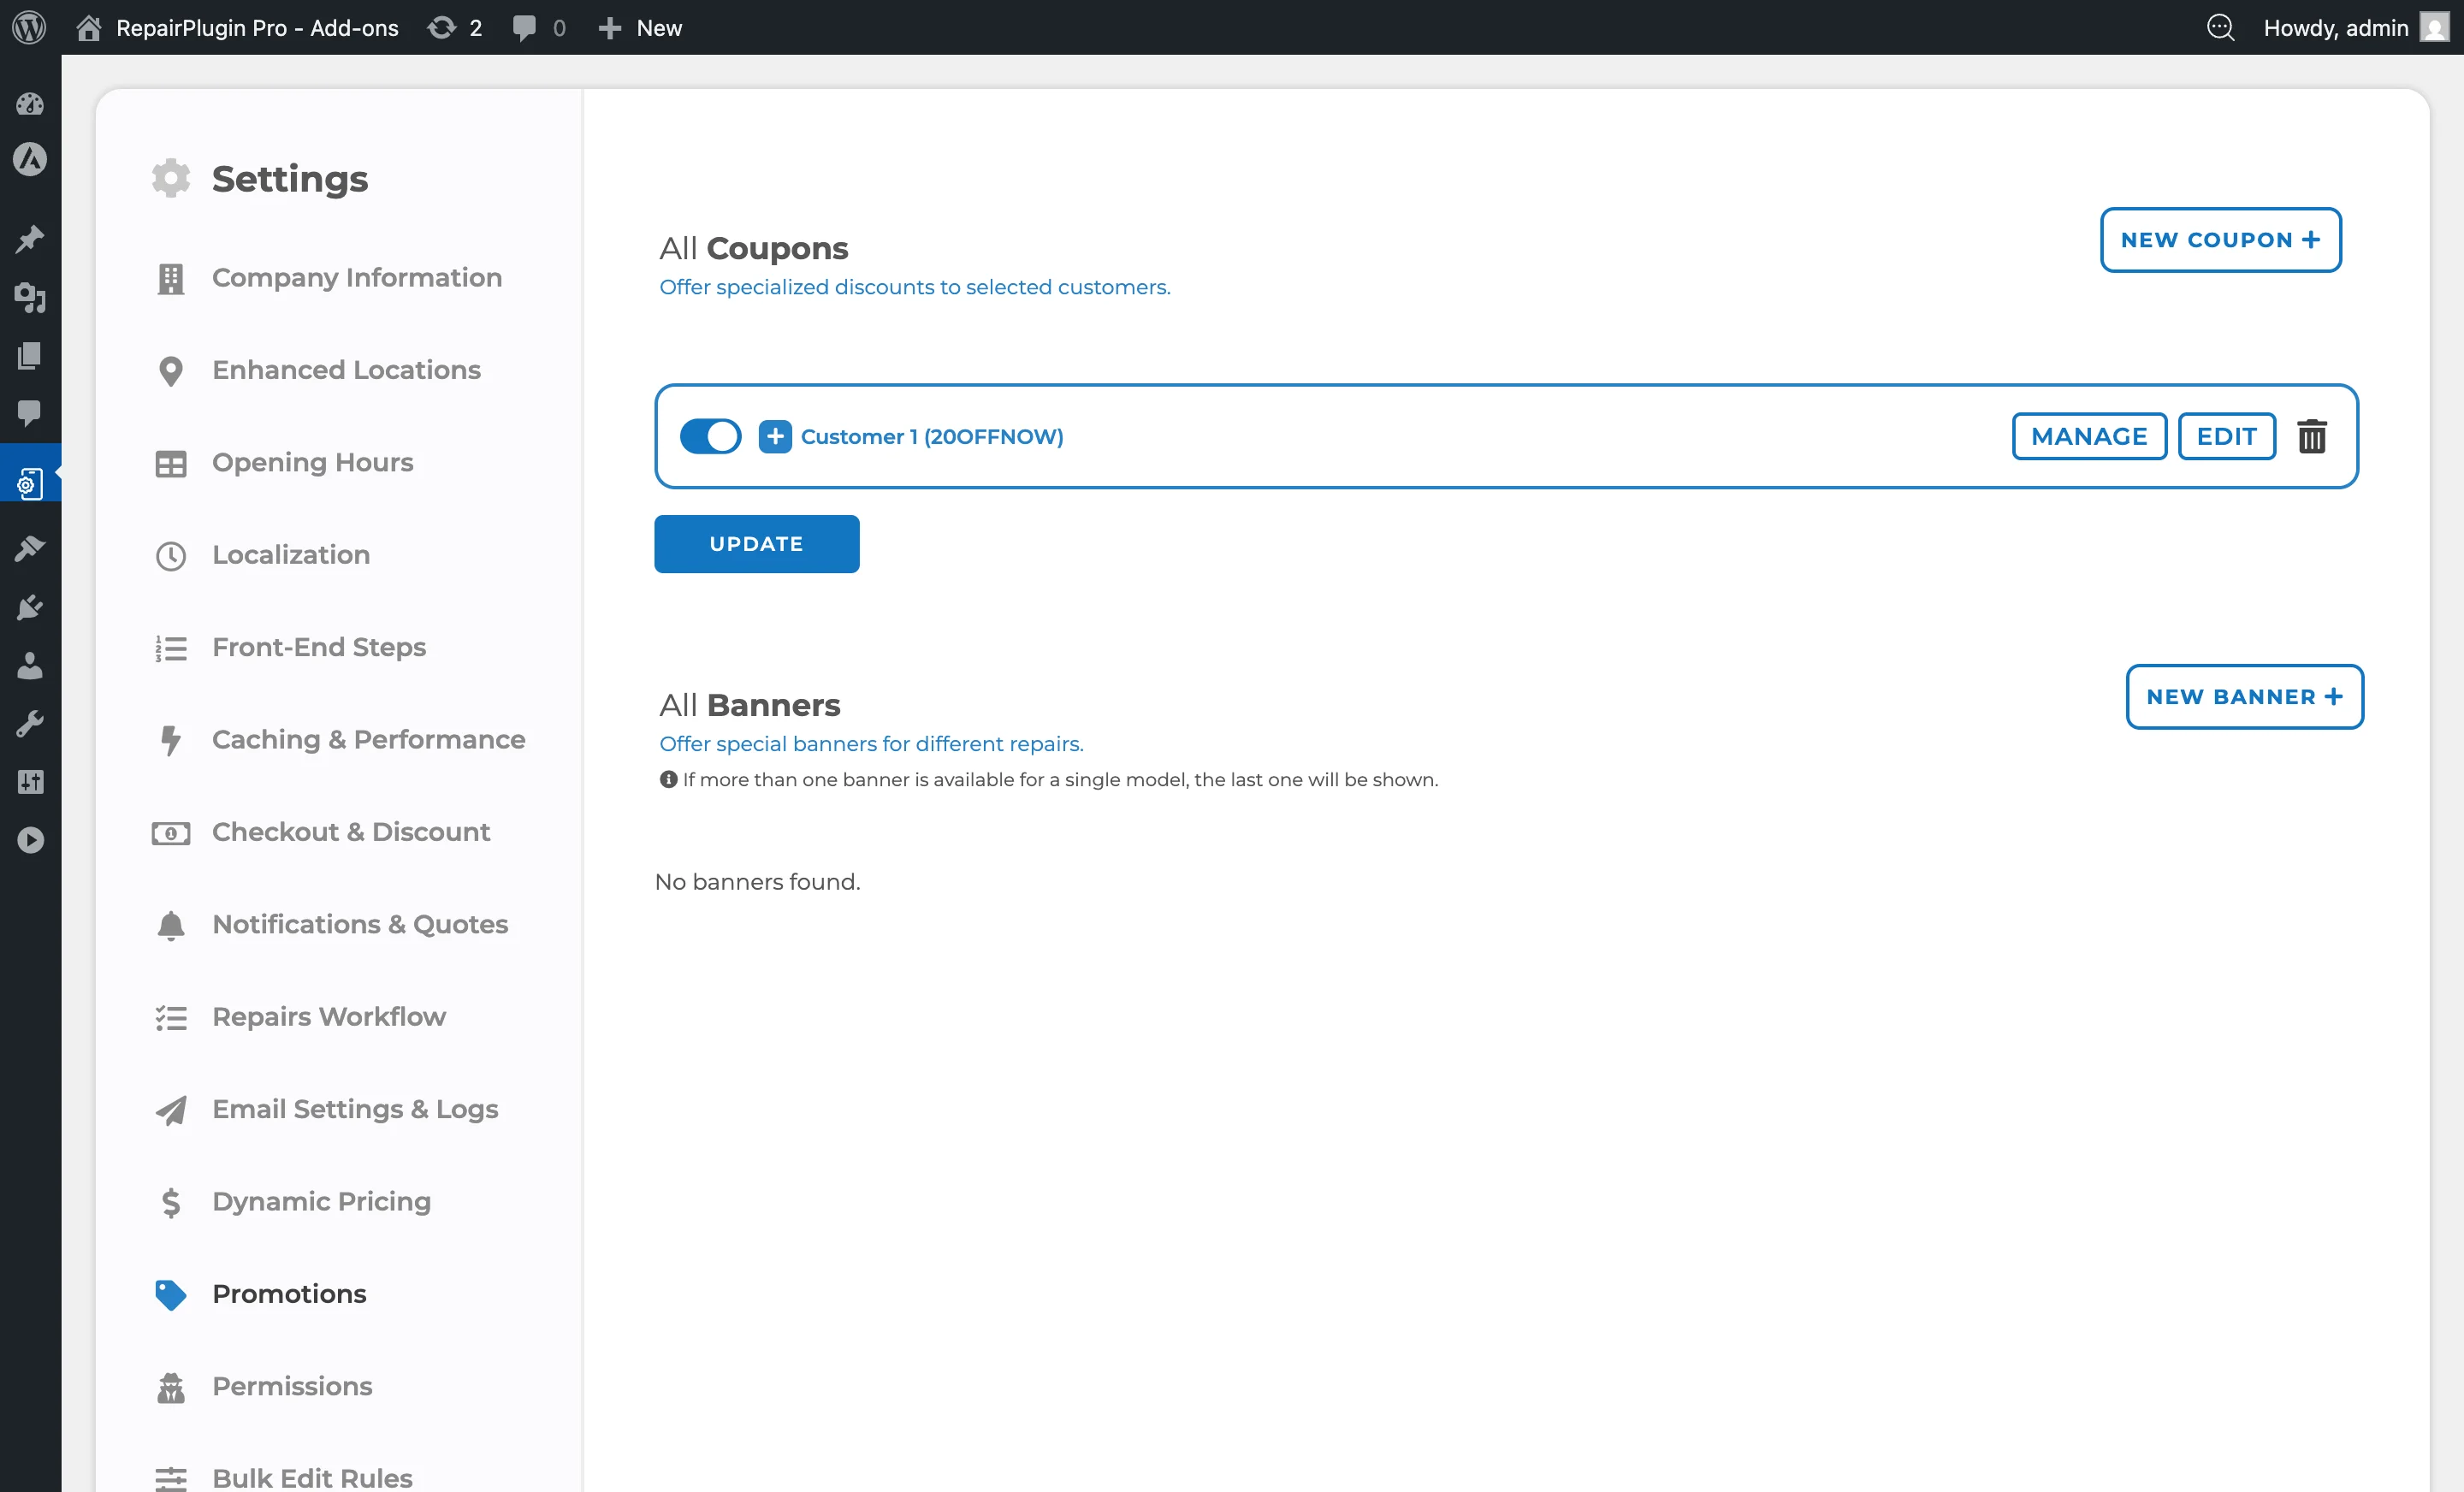
Task: Select Dynamic Pricing in settings menu
Action: coord(321,1201)
